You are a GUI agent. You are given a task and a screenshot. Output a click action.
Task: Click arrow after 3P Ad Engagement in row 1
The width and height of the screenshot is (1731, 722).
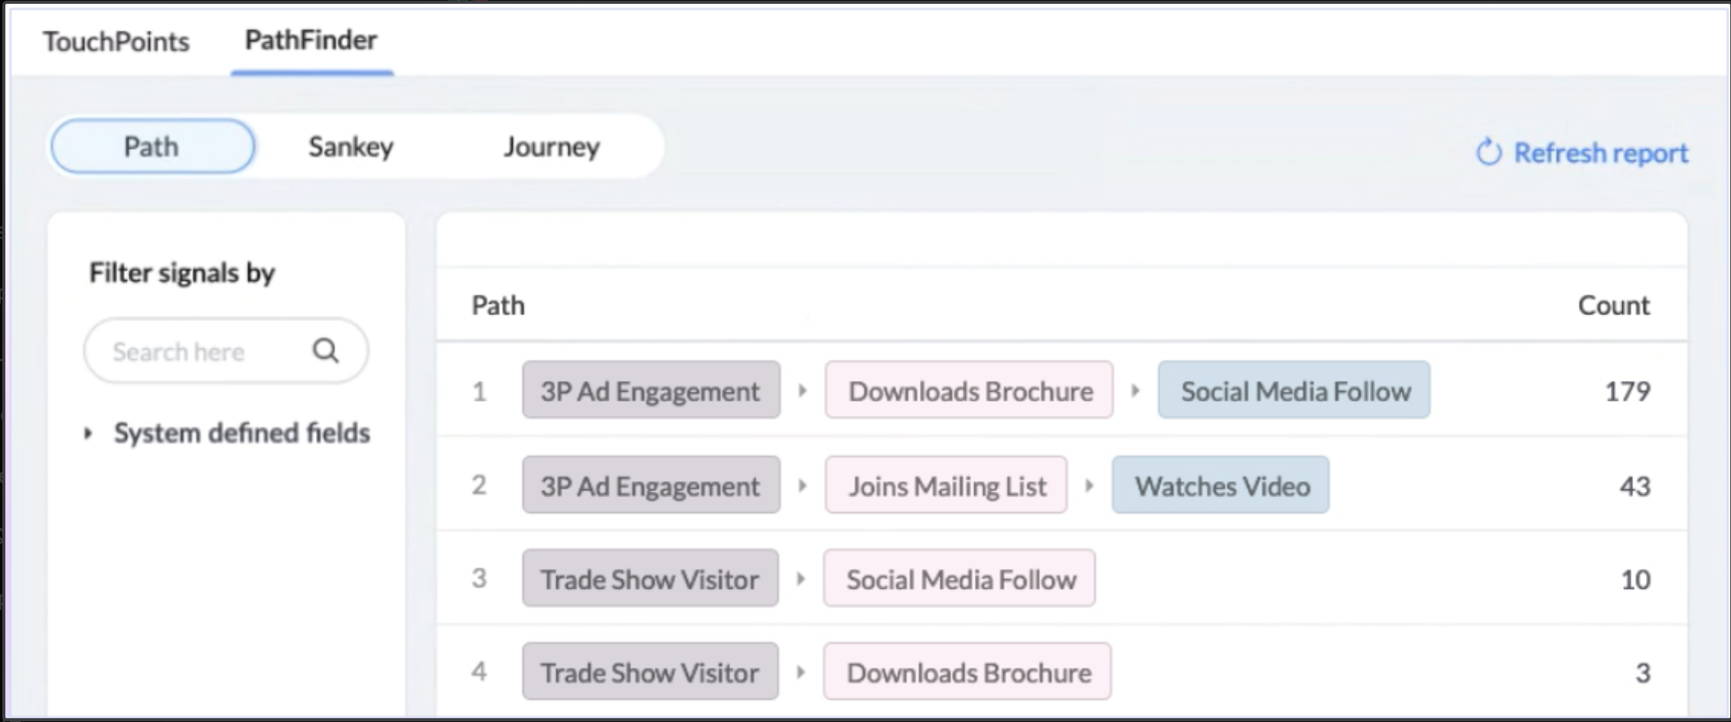[x=802, y=391]
